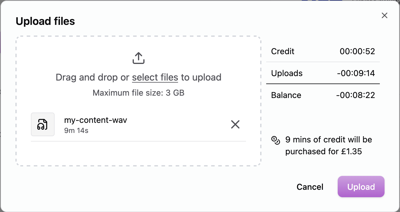The height and width of the screenshot is (212, 400).
Task: Click the Credit label
Action: tap(283, 51)
